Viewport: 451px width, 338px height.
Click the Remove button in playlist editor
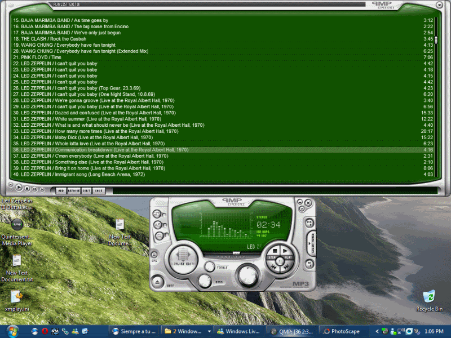[x=74, y=190]
